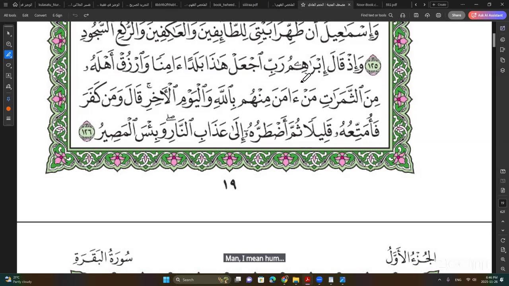
Task: Select the add text box tool
Action: [8, 75]
